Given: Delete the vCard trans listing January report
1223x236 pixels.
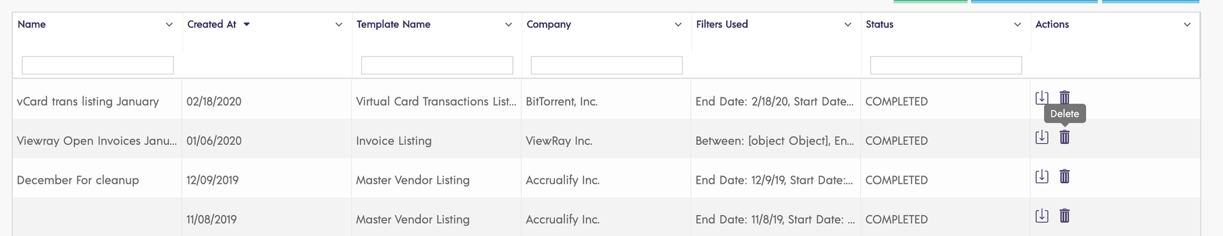Looking at the screenshot, I should tap(1064, 97).
